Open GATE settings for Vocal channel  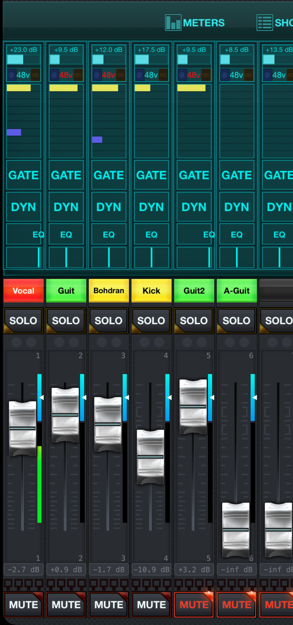coord(23,175)
